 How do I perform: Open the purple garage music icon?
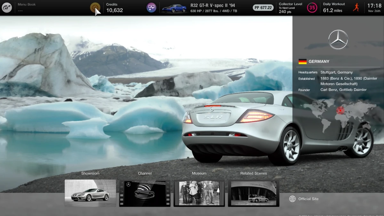[x=151, y=7]
